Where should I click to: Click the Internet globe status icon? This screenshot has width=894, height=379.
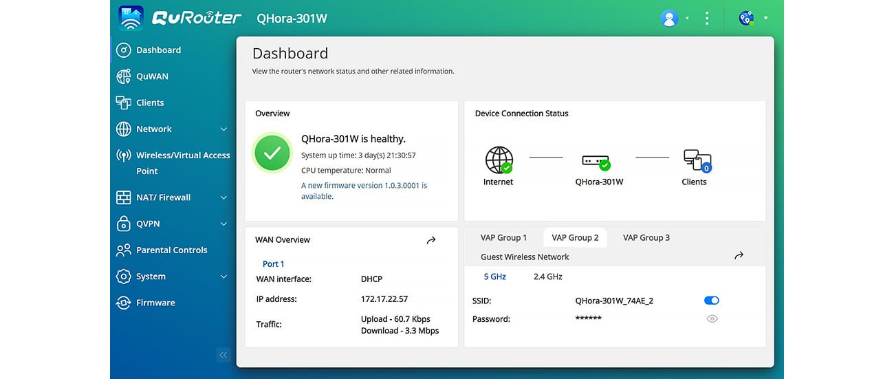tap(499, 160)
